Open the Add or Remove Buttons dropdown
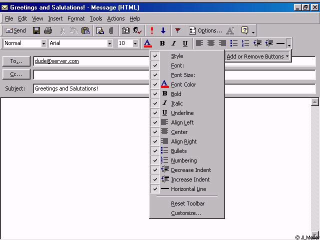This screenshot has width=320, height=240. (x=257, y=56)
